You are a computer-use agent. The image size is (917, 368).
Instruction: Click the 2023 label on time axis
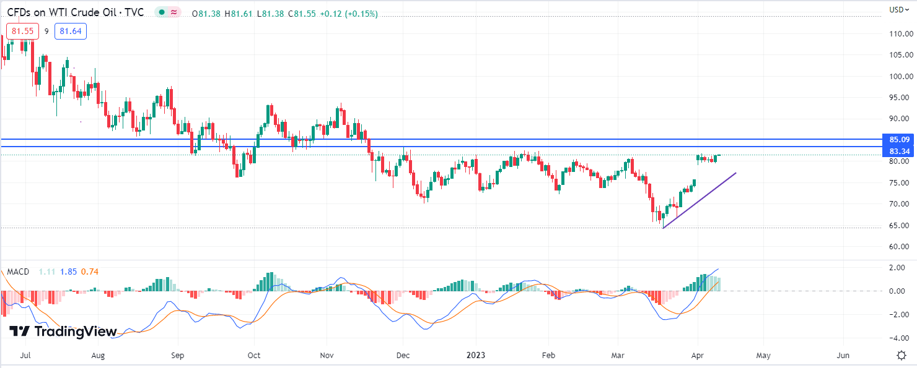(476, 356)
